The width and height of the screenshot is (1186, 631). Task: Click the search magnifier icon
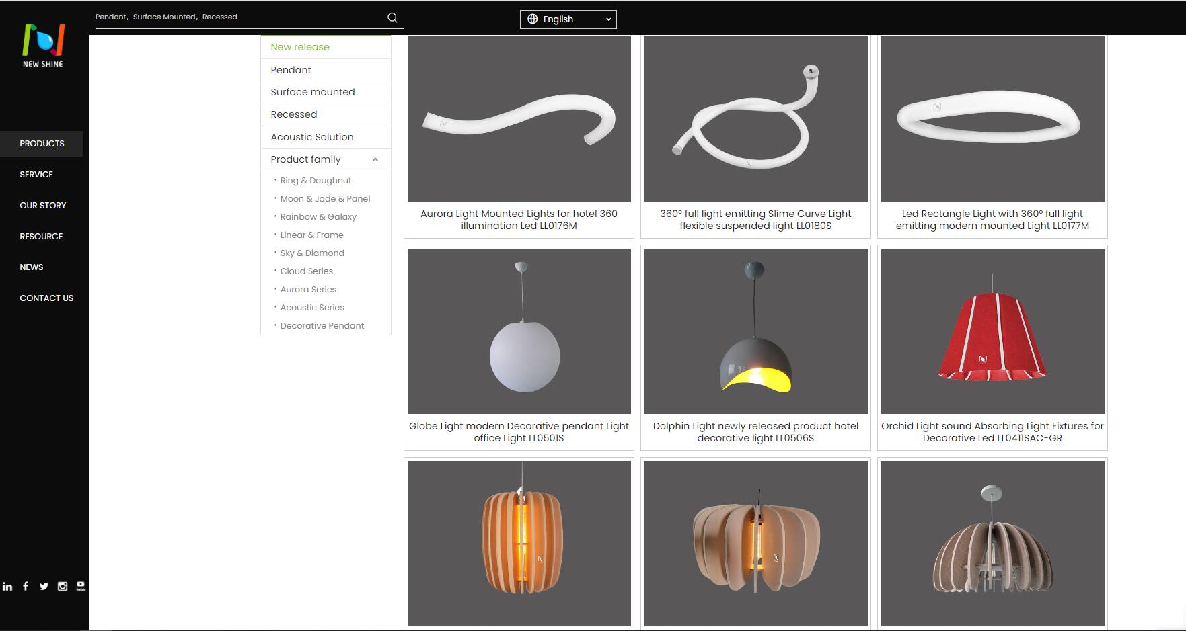[x=392, y=17]
